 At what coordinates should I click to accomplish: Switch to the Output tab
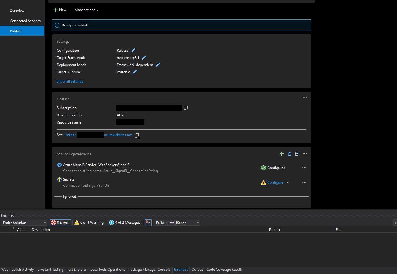click(197, 270)
